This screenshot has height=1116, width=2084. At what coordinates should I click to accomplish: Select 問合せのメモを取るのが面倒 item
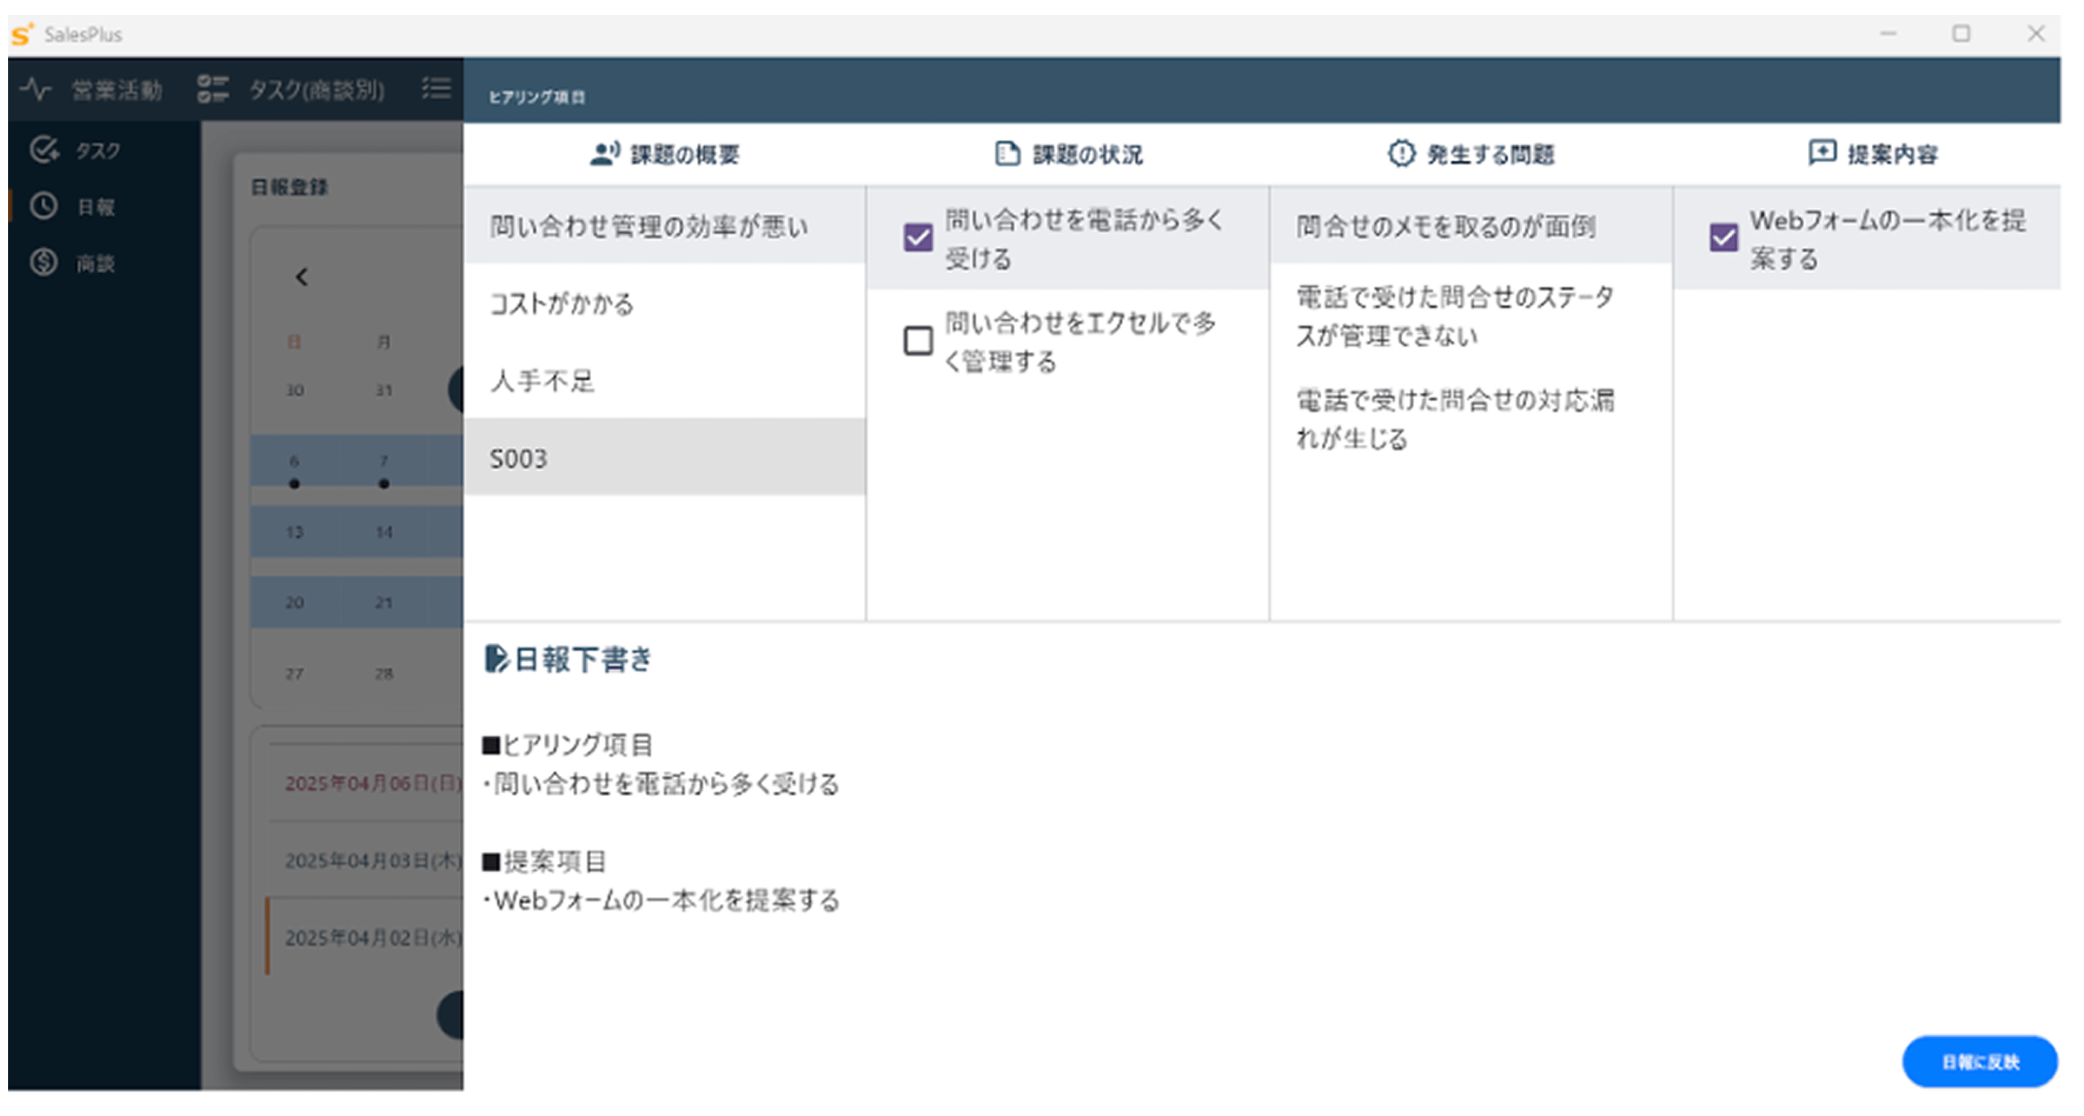1471,226
